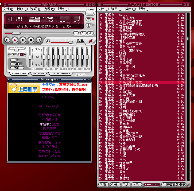Click the red lightning bolt Winamp icon
194x191 pixels.
coord(91,41)
